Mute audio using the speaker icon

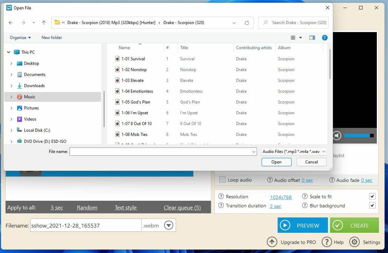tap(336, 136)
